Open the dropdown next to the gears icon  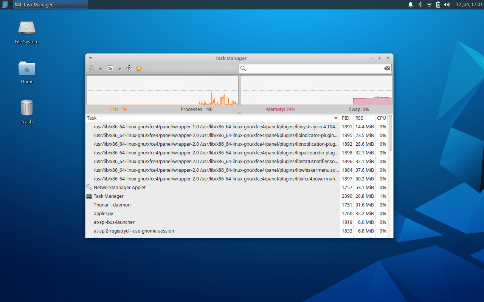point(100,68)
